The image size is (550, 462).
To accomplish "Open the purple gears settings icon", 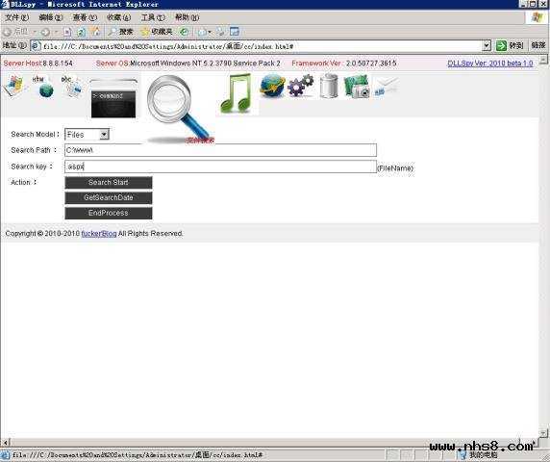I will pos(301,86).
